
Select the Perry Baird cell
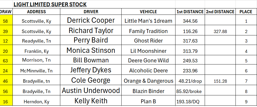pyautogui.click(x=91, y=40)
